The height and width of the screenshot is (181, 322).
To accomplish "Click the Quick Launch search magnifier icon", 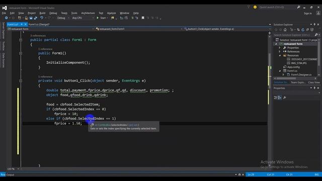I will [298, 7].
